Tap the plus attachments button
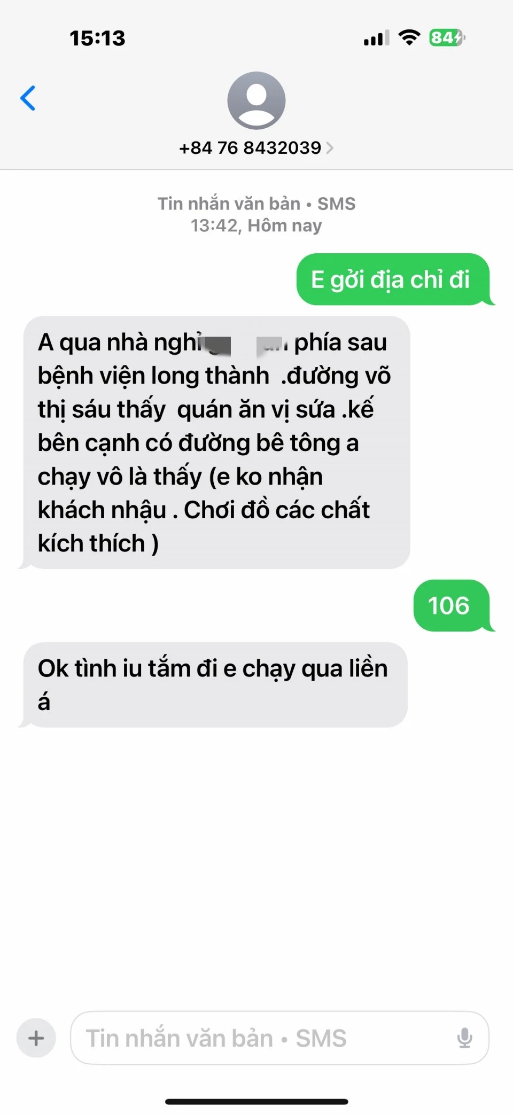The width and height of the screenshot is (513, 1114). [36, 1038]
